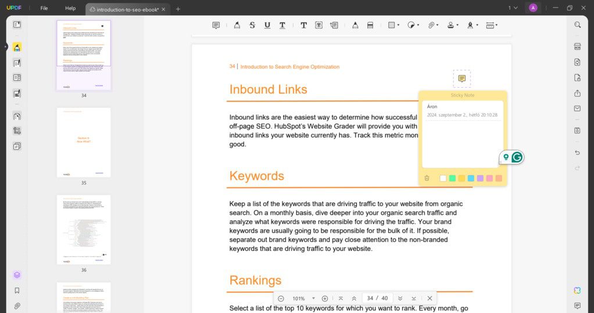This screenshot has width=594, height=313.
Task: Delete the sticky note with trash icon
Action: [427, 178]
